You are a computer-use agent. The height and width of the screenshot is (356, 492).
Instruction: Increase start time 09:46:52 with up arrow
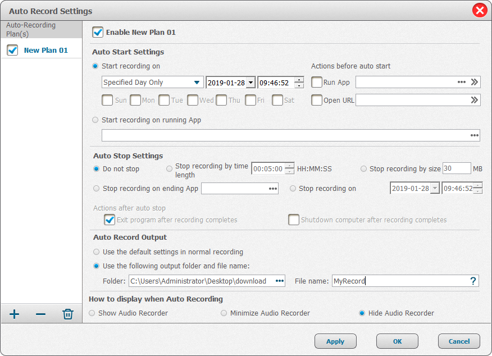click(x=299, y=80)
